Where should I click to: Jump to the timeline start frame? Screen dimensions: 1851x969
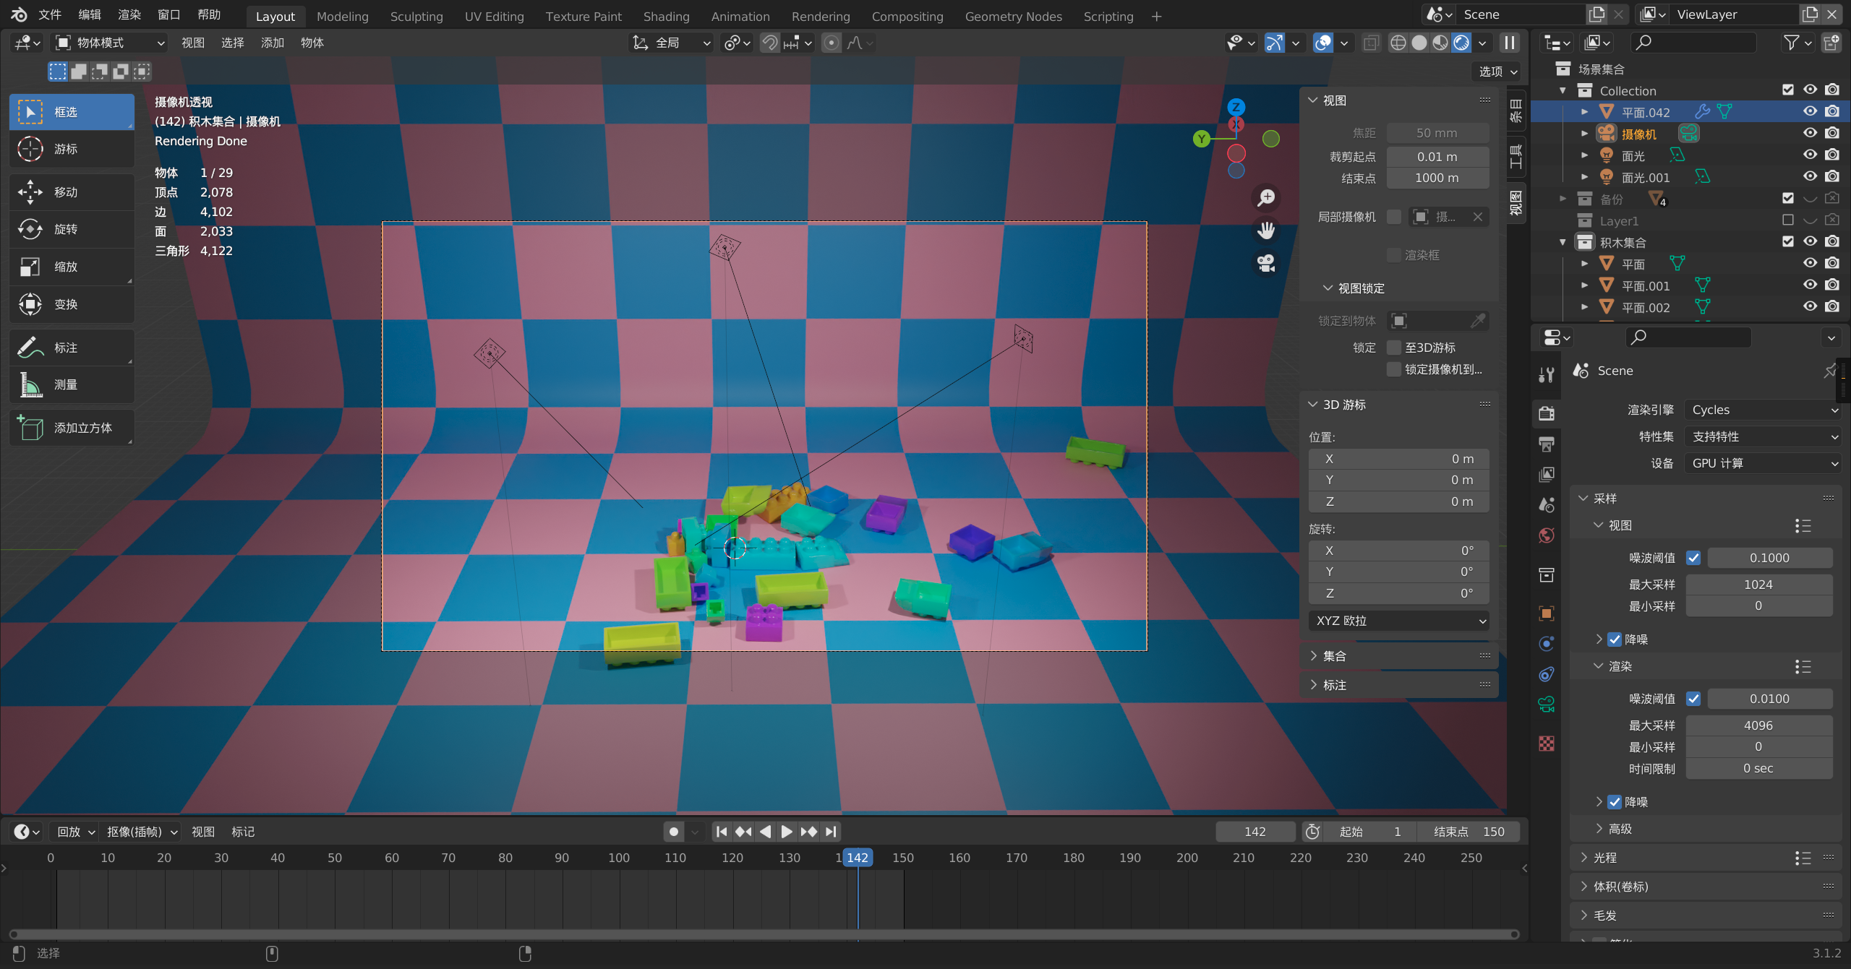[722, 832]
